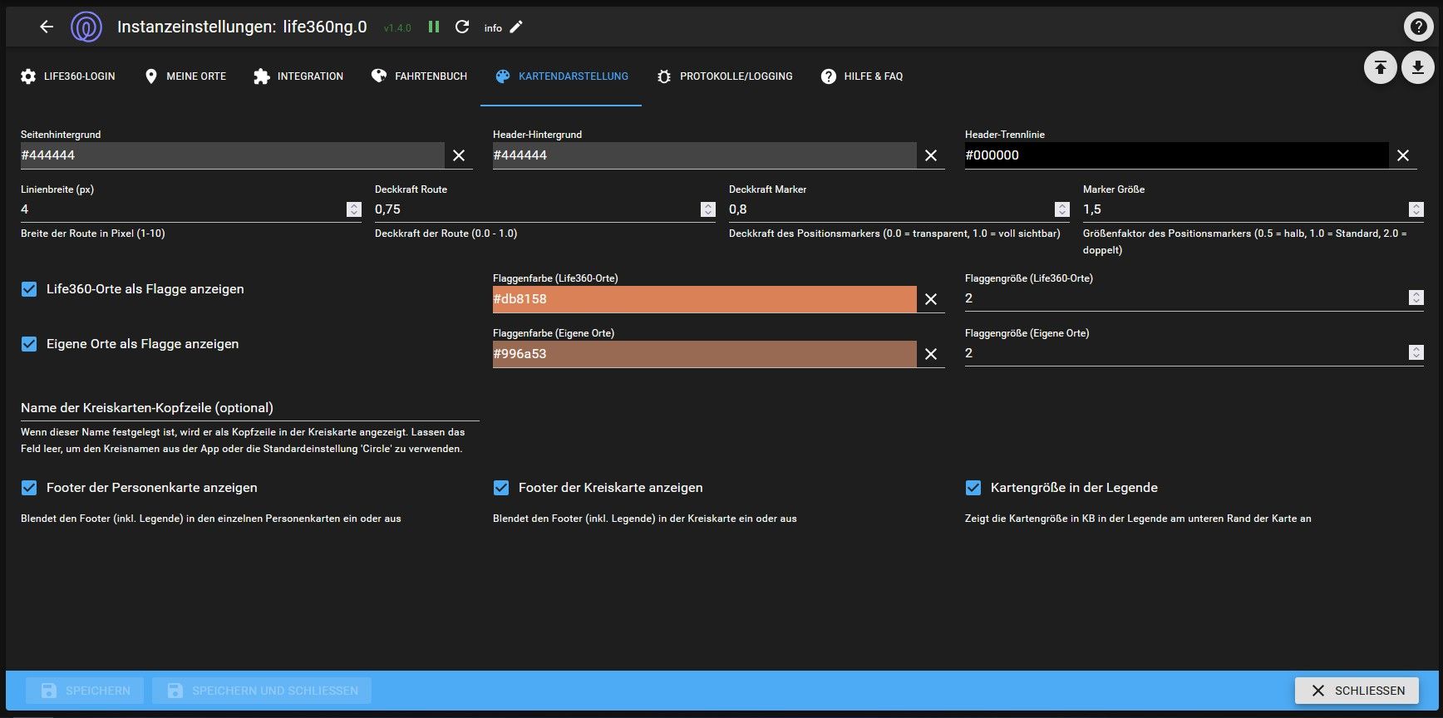
Task: Download configuration to file
Action: click(x=1418, y=67)
